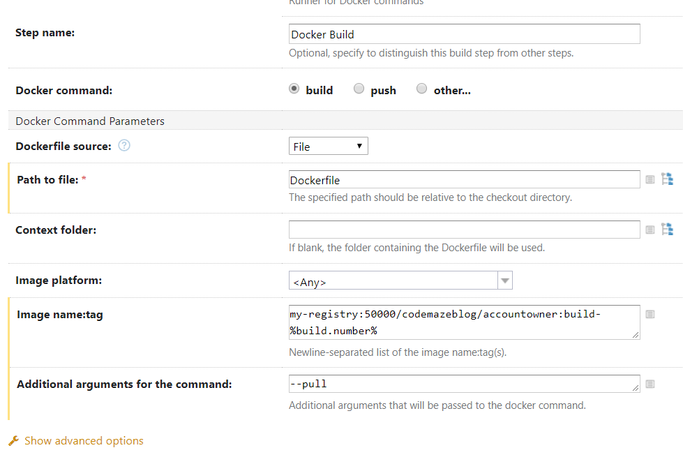Focus the empty Context folder field
Viewport: 683px width, 471px height.
coord(464,230)
